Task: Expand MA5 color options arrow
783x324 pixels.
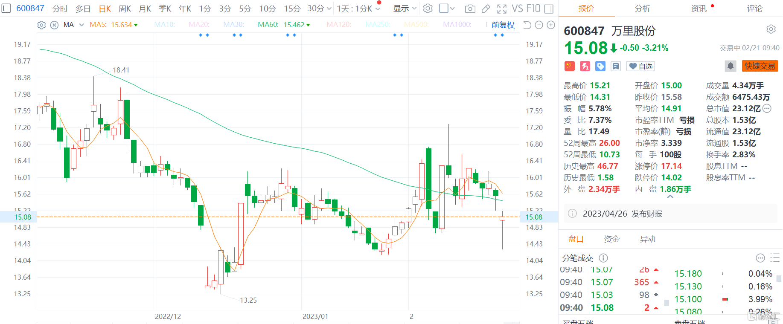Action: pos(136,25)
